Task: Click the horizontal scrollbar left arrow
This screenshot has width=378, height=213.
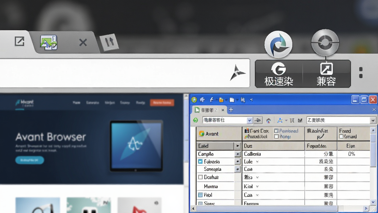Action: click(193, 208)
